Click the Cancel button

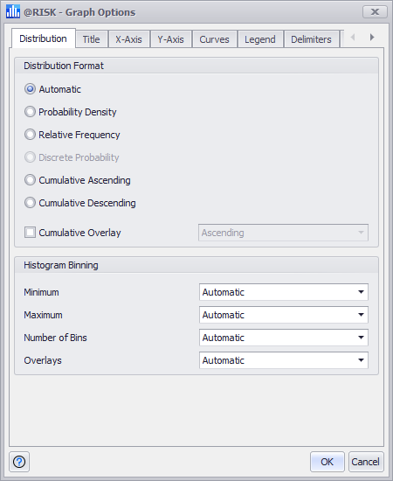click(x=366, y=462)
